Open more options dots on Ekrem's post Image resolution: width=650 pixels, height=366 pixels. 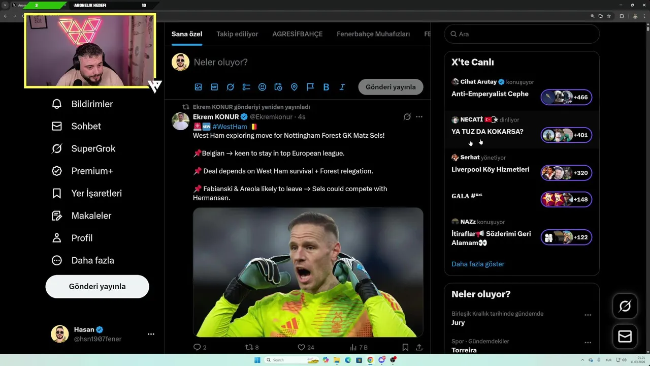coord(419,117)
